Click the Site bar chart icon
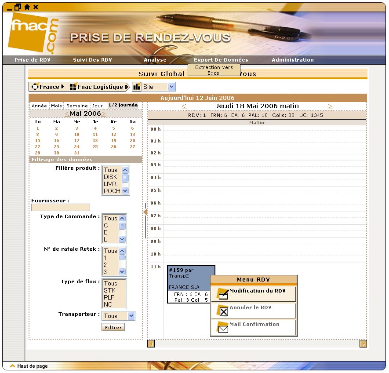Viewport: 389px width, 373px height. click(x=137, y=87)
